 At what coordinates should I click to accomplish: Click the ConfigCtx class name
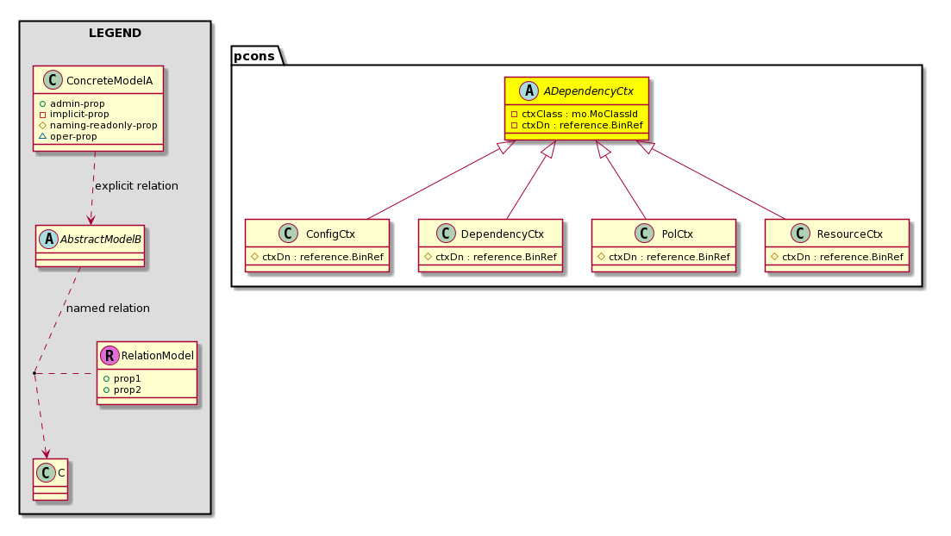[x=330, y=234]
